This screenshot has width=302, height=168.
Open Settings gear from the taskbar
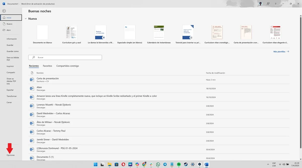coord(193,164)
